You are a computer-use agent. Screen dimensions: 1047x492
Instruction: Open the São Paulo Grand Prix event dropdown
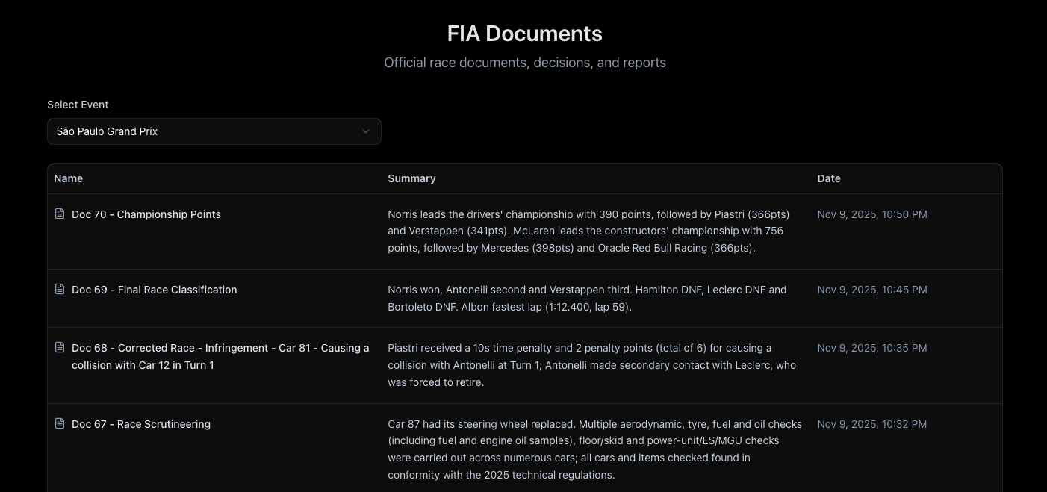coord(214,131)
